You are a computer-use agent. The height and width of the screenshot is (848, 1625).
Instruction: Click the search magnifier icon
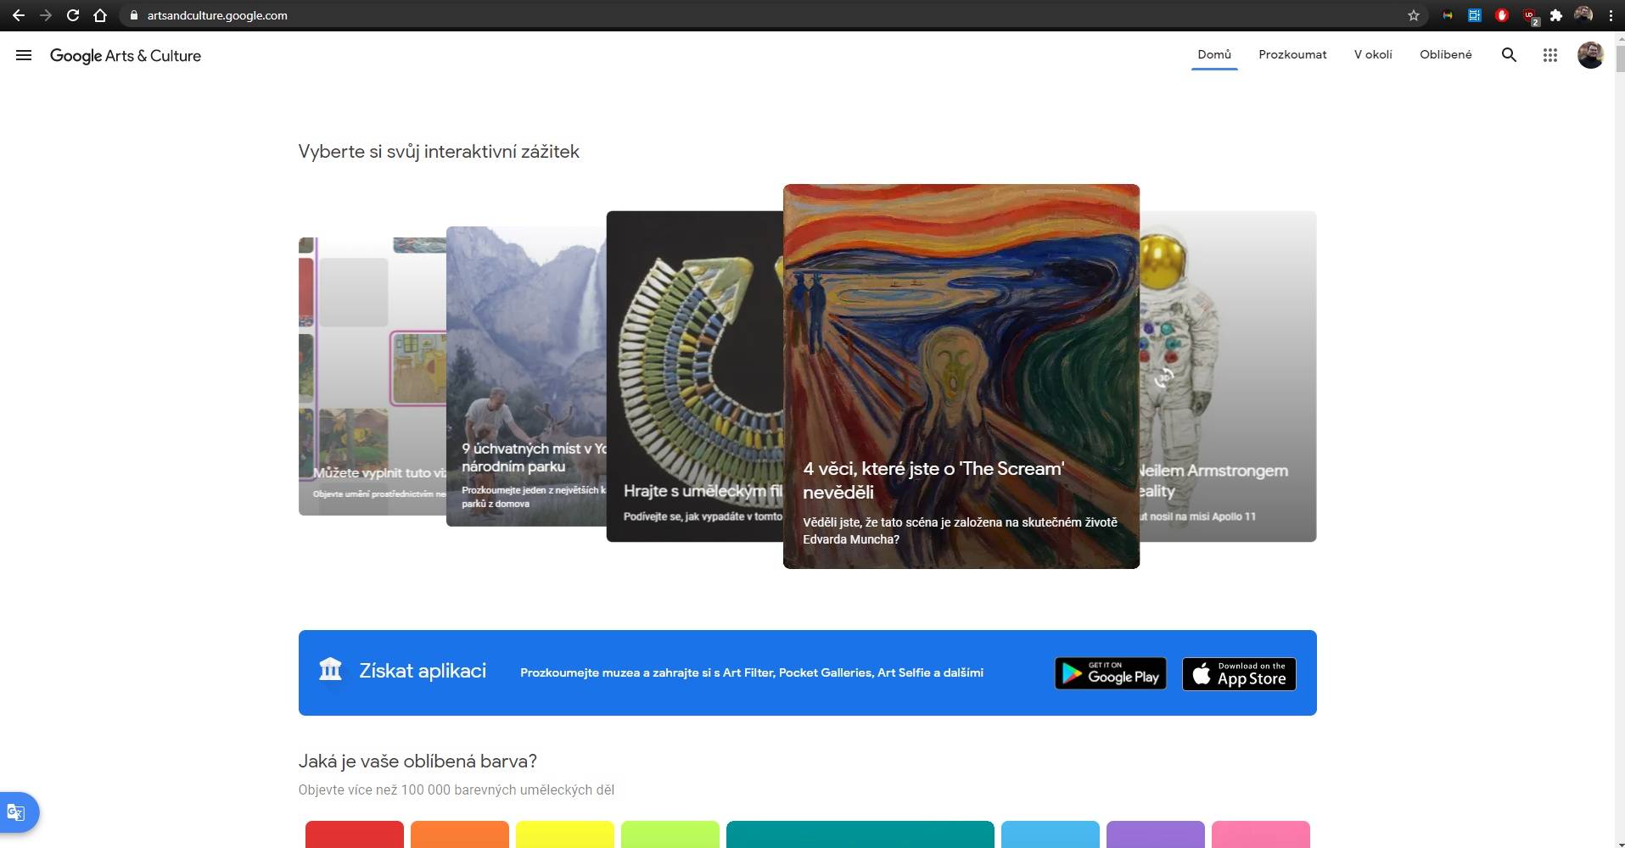tap(1509, 55)
